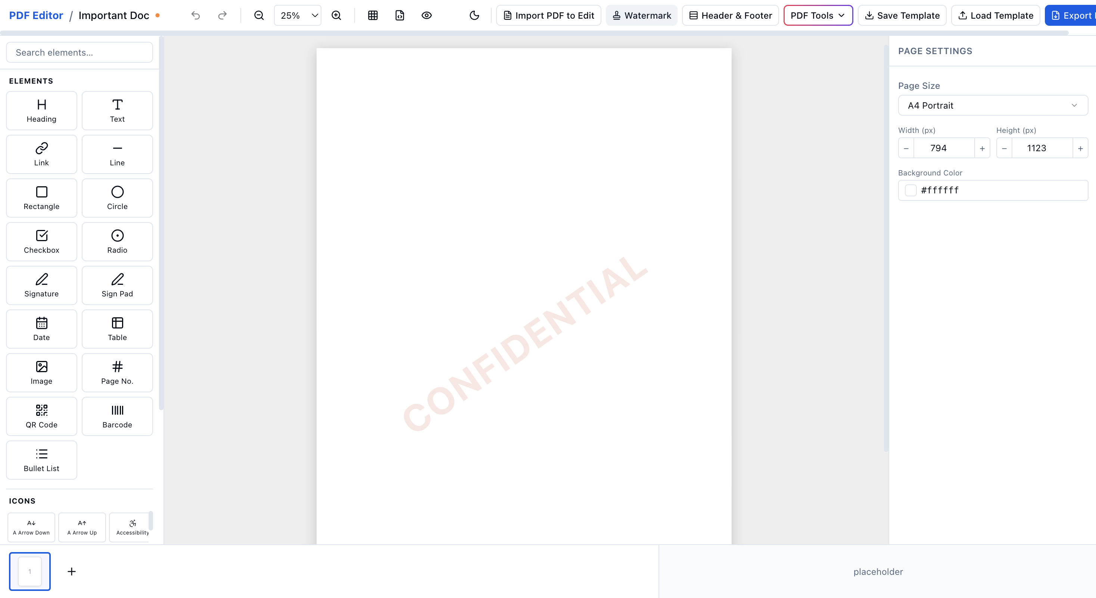1096x598 pixels.
Task: Insert a Radio button element
Action: click(117, 242)
